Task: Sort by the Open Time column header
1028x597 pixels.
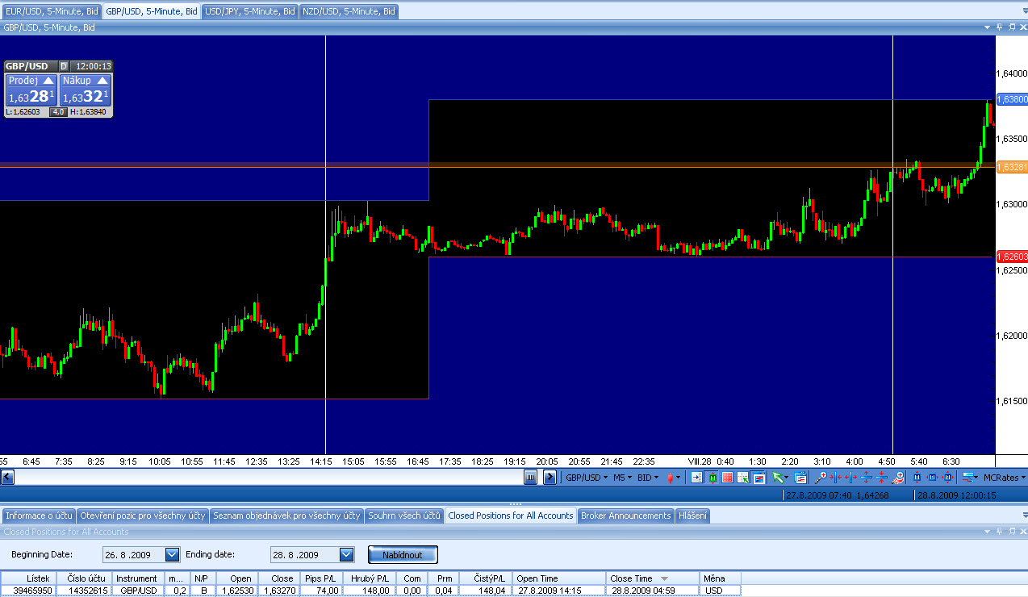Action: click(x=560, y=578)
